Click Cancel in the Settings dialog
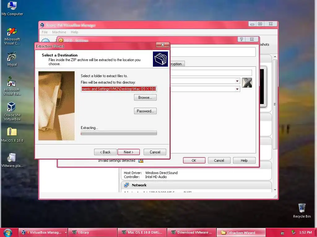The image size is (317, 237). (x=219, y=160)
